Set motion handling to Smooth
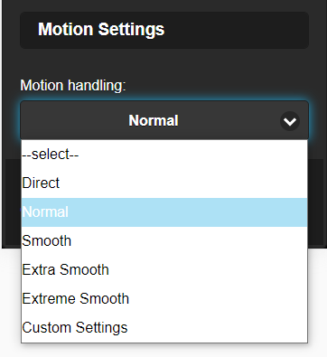This screenshot has height=357, width=327. (164, 241)
